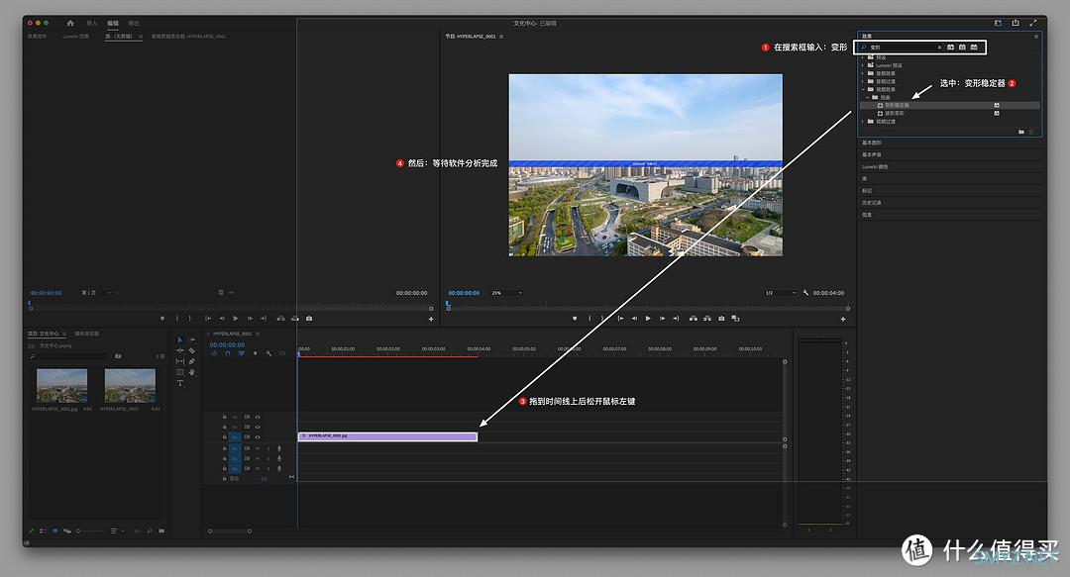1070x577 pixels.
Task: Click Export Frame camera in Source monitor
Action: pos(309,319)
